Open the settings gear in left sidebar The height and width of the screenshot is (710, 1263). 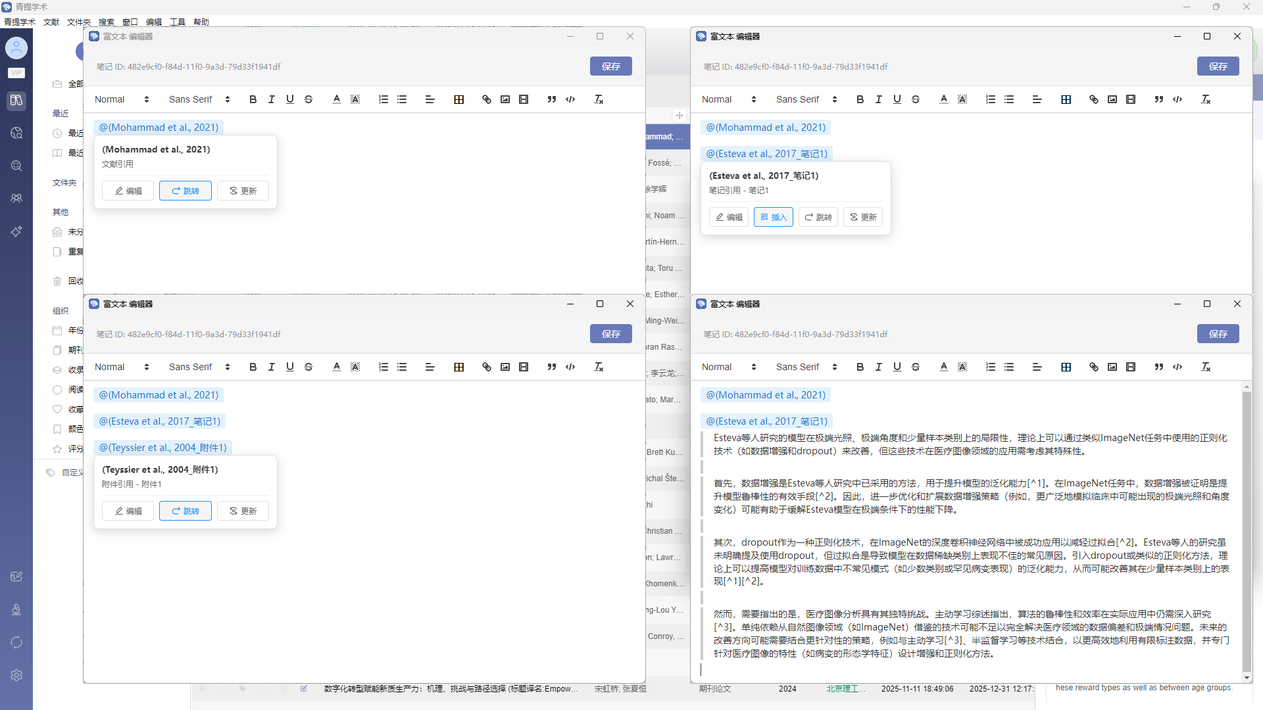tap(16, 675)
